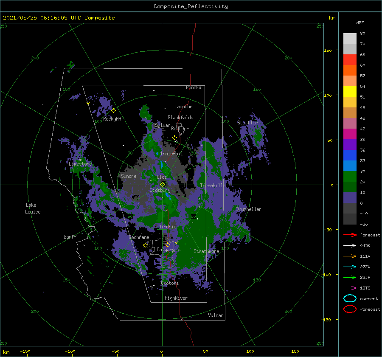382x357 pixels.
Task: Click the cyan 27ZW arrow legend entry
Action: pos(350,267)
